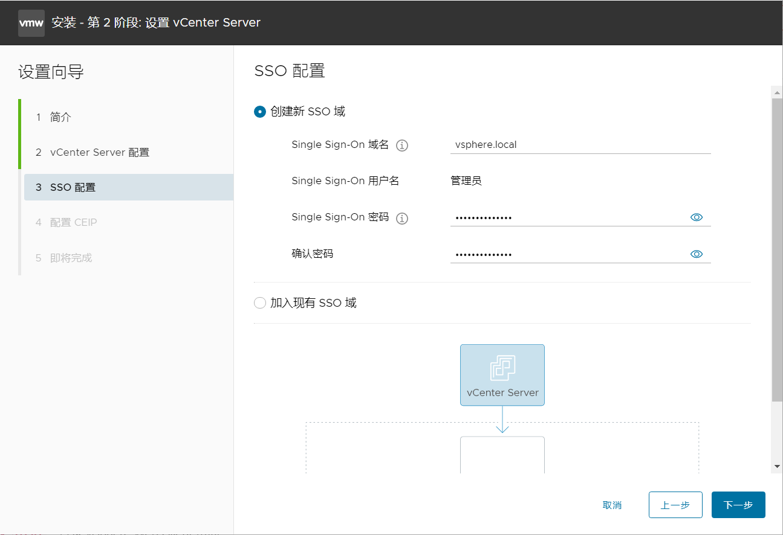Reveal the Single Sign-On 密码 with eye icon

point(697,217)
